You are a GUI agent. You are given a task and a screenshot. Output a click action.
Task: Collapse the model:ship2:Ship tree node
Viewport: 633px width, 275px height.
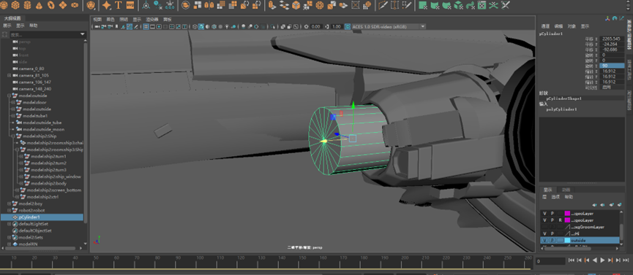click(x=13, y=136)
